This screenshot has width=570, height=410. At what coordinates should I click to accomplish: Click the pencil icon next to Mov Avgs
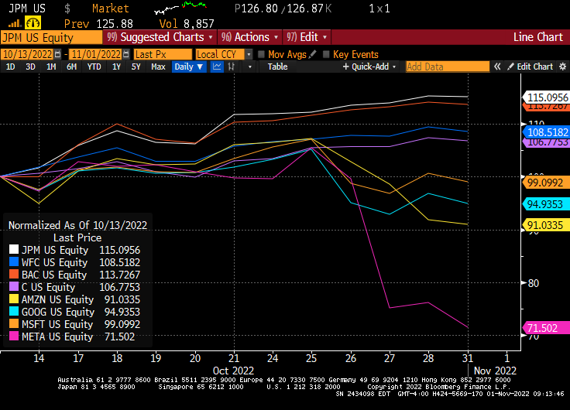coord(312,54)
